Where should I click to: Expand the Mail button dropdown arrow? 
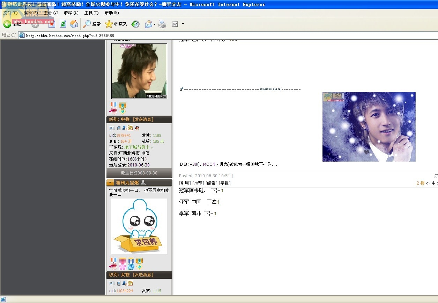coord(154,24)
